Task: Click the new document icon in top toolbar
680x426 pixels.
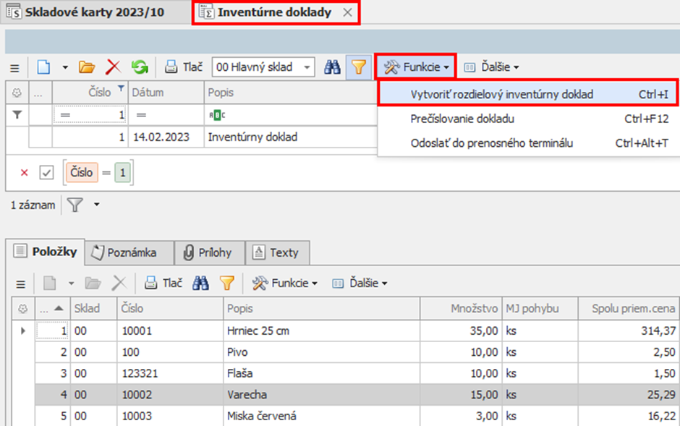Action: [44, 67]
